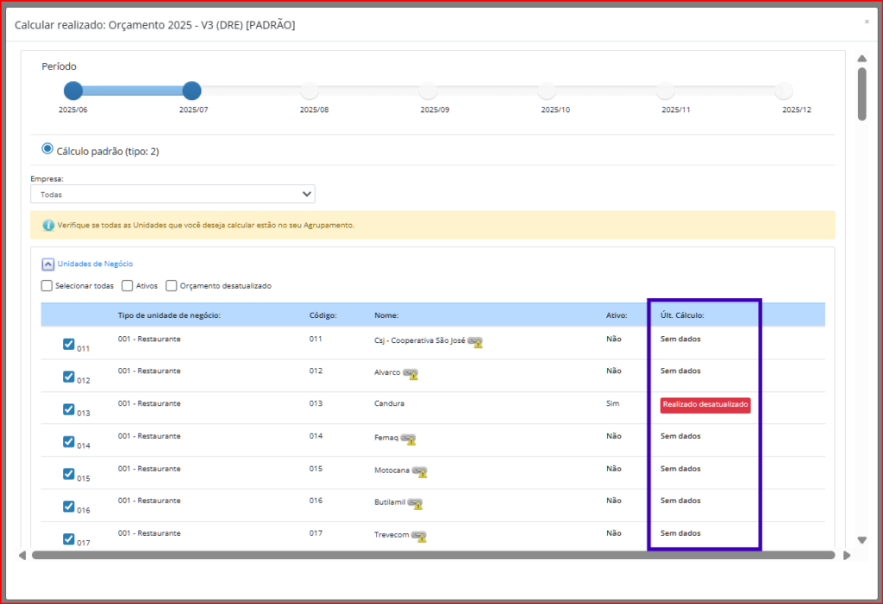This screenshot has width=883, height=604.
Task: Select the 2025/12 point on period timeline
Action: pyautogui.click(x=783, y=90)
